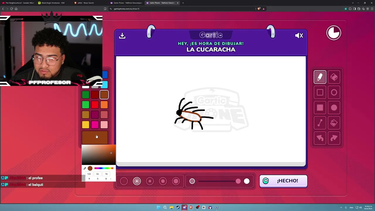Adjust the opacity slider track
The image size is (375, 211).
click(x=219, y=181)
